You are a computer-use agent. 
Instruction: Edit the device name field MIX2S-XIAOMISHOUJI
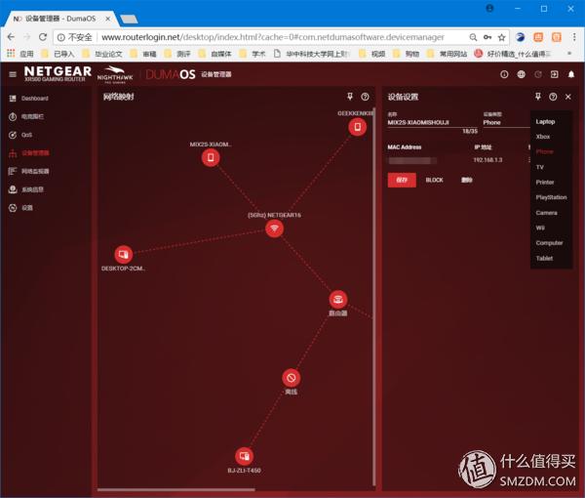tap(432, 122)
